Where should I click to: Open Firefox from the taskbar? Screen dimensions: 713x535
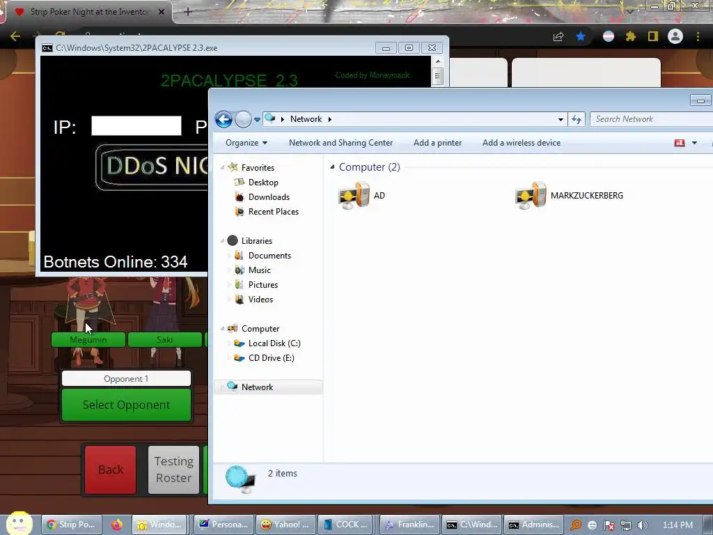[x=117, y=525]
